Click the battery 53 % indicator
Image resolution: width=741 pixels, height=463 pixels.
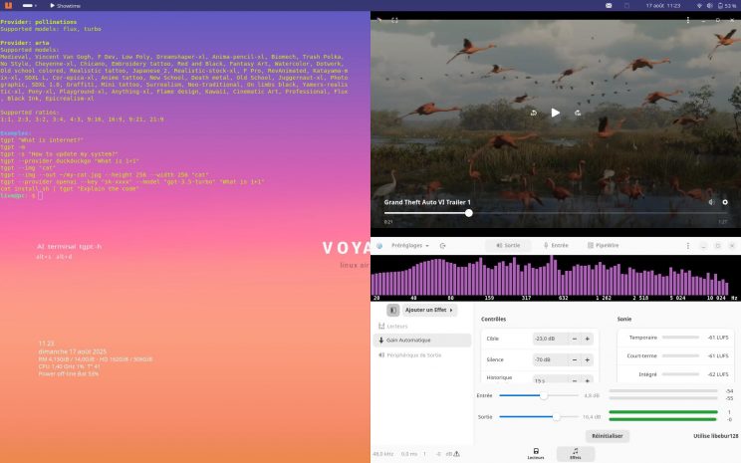727,6
